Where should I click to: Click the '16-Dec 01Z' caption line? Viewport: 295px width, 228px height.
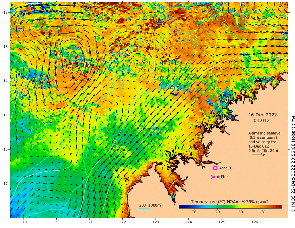(x=259, y=146)
